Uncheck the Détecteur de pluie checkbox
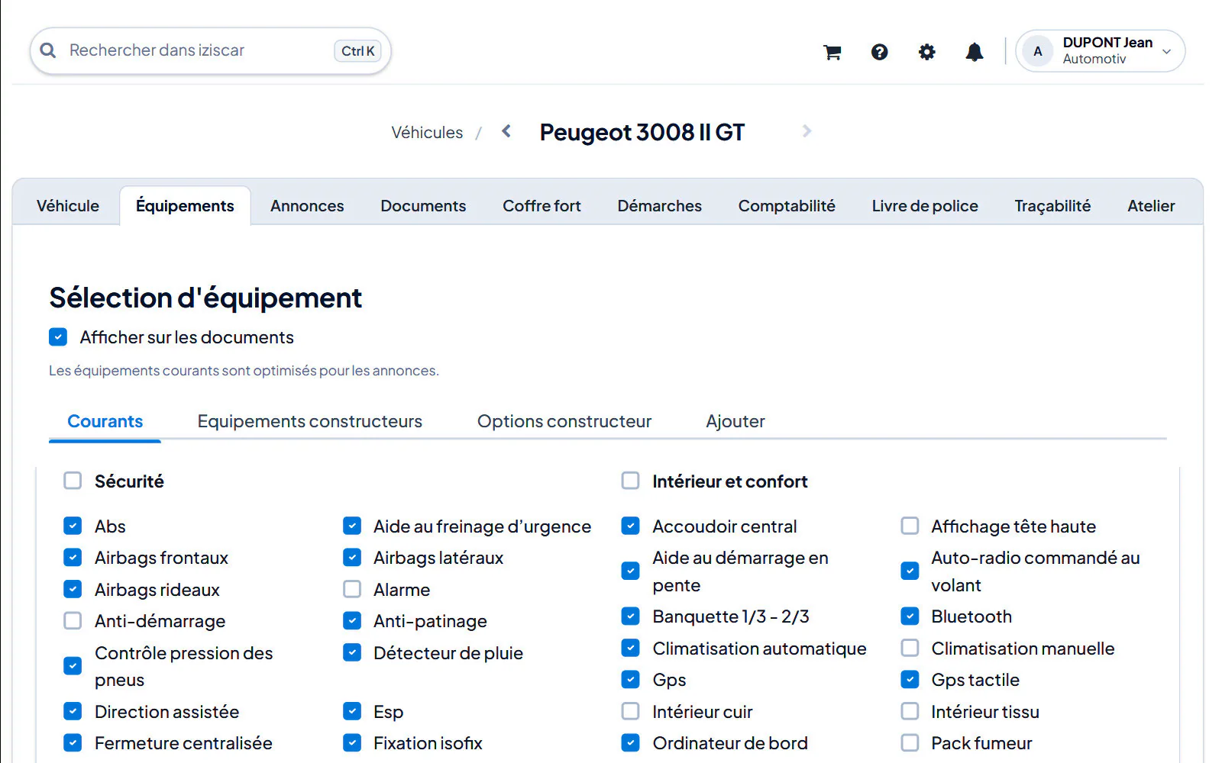1222x763 pixels. [352, 652]
